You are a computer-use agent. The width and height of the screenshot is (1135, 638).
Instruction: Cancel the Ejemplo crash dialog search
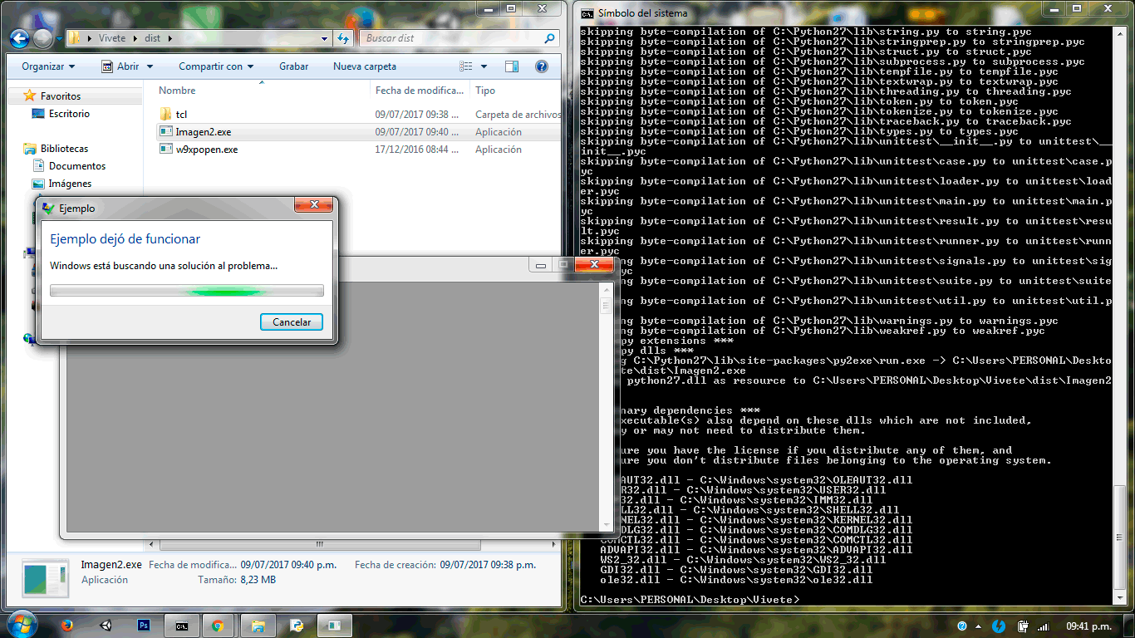click(x=292, y=322)
